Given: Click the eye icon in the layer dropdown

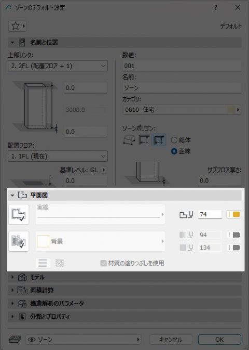Looking at the screenshot, I should (32, 340).
